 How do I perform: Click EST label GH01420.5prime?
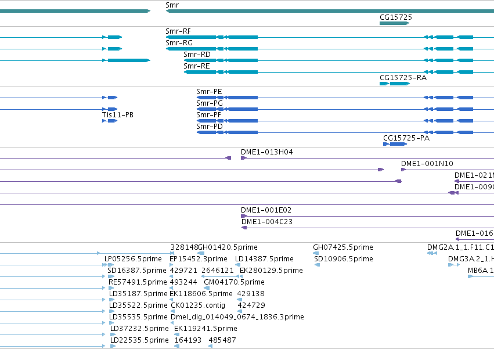[228, 247]
